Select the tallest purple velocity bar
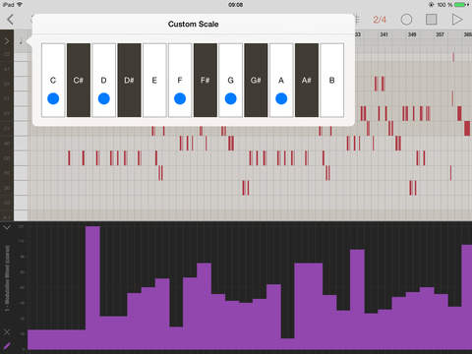This screenshot has width=472, height=354. point(92,288)
